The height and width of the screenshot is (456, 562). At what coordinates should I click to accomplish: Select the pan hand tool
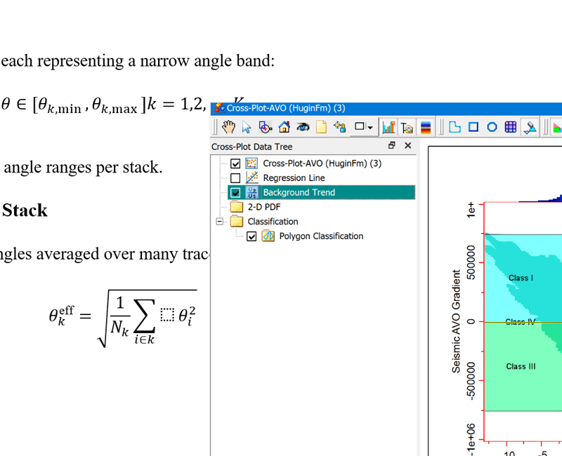coord(228,127)
